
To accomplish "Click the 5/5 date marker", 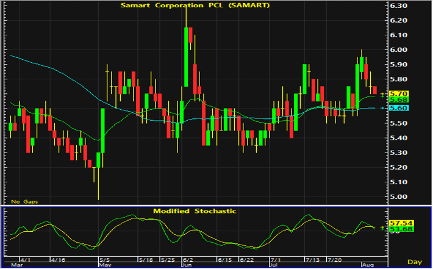I will tap(105, 260).
